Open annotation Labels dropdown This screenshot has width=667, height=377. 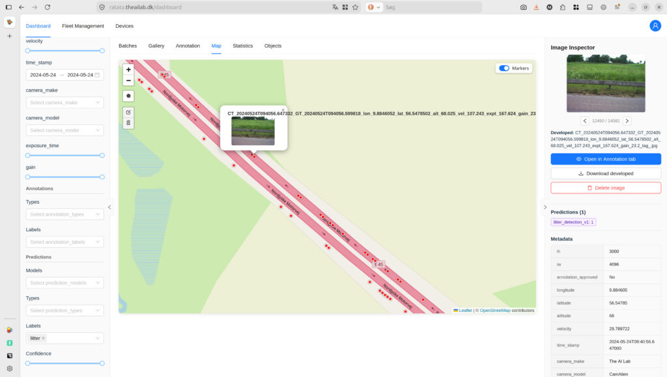tap(64, 242)
